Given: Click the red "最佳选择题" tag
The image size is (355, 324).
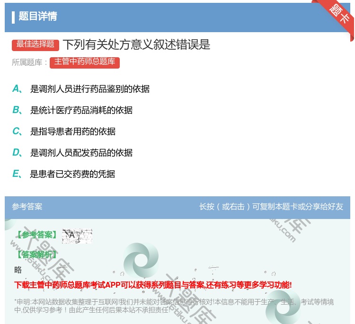Looking at the screenshot, I should tap(35, 44).
